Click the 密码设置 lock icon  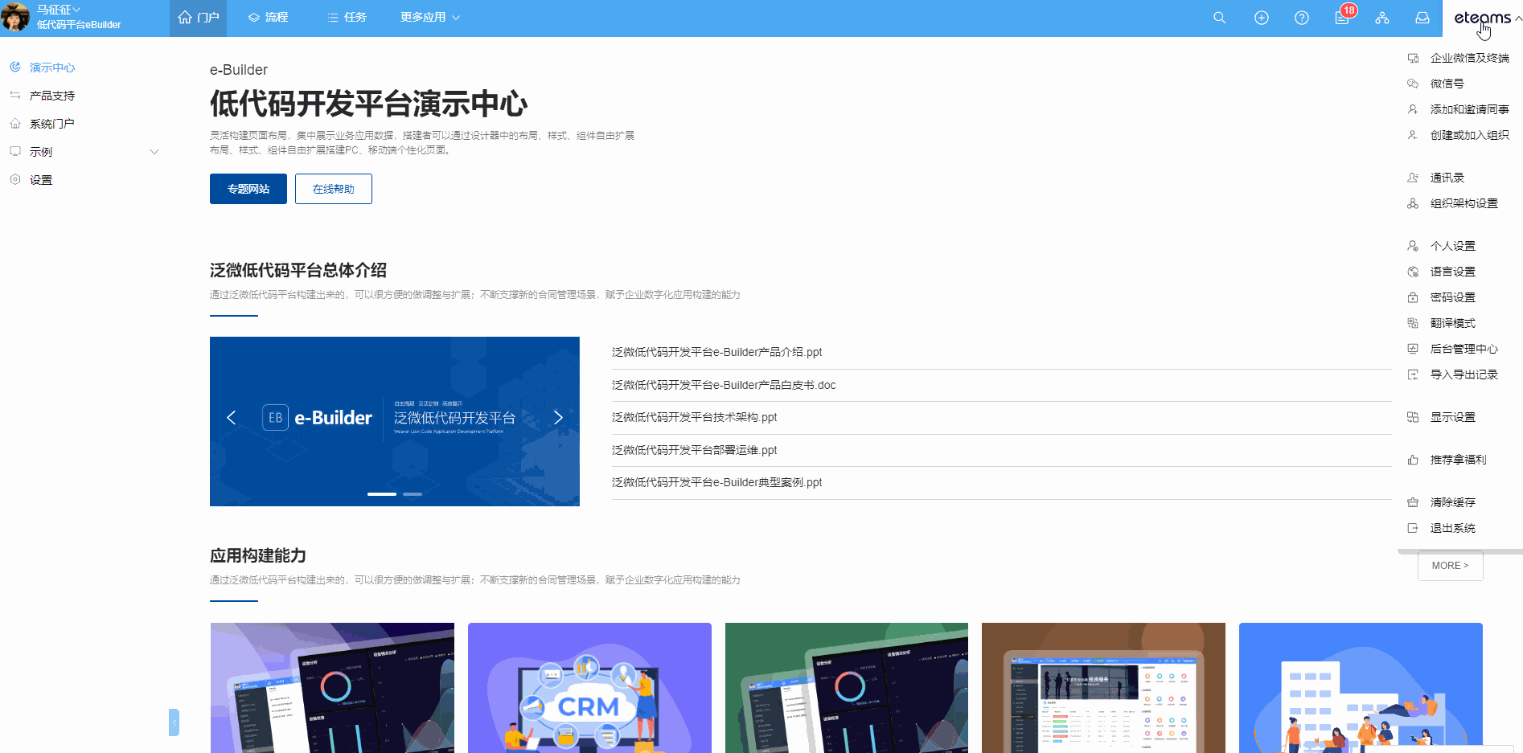point(1413,297)
